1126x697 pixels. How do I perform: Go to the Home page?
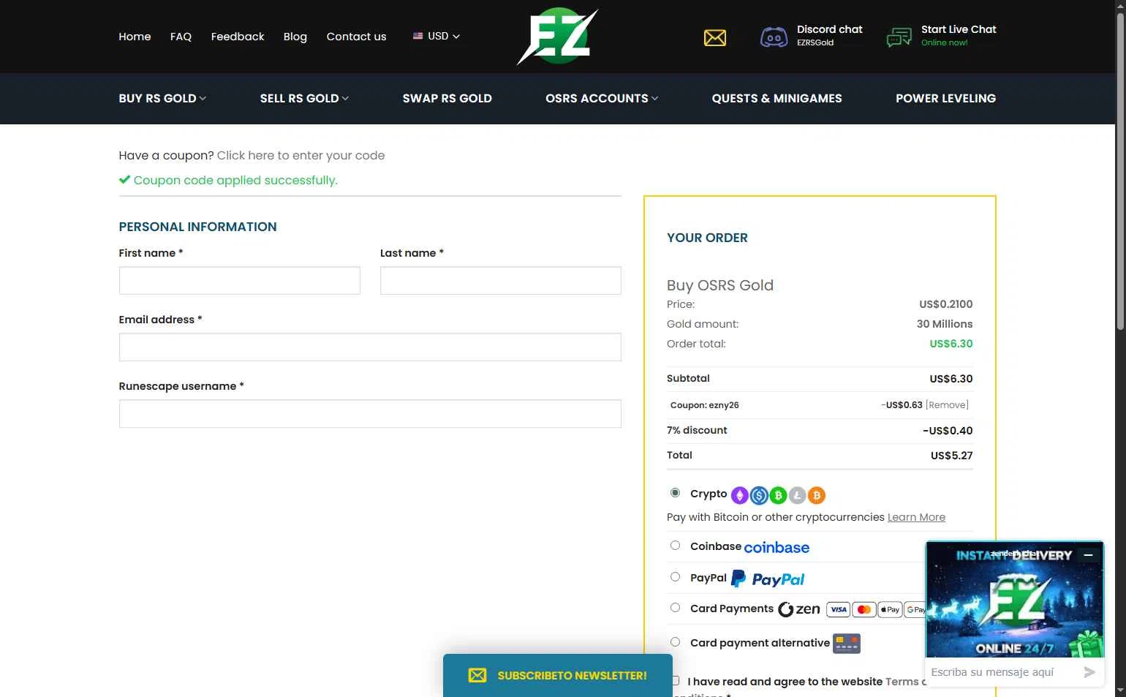135,37
